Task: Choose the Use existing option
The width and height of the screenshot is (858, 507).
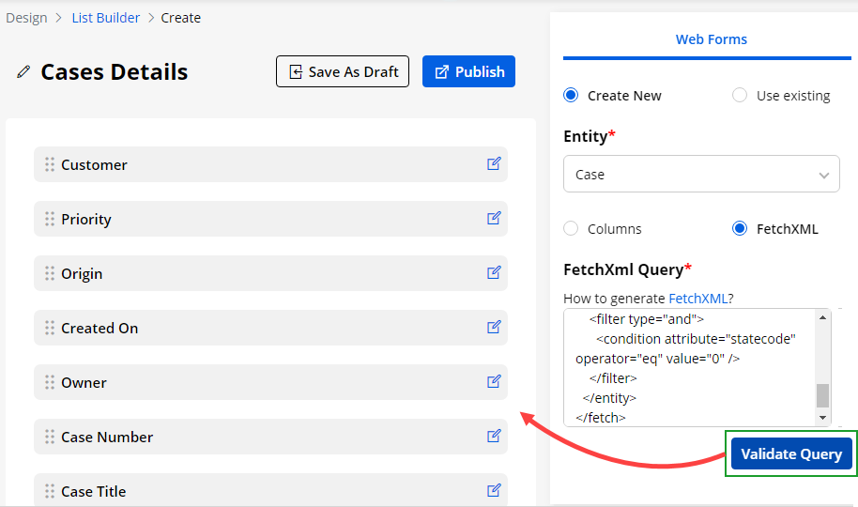Action: (740, 95)
